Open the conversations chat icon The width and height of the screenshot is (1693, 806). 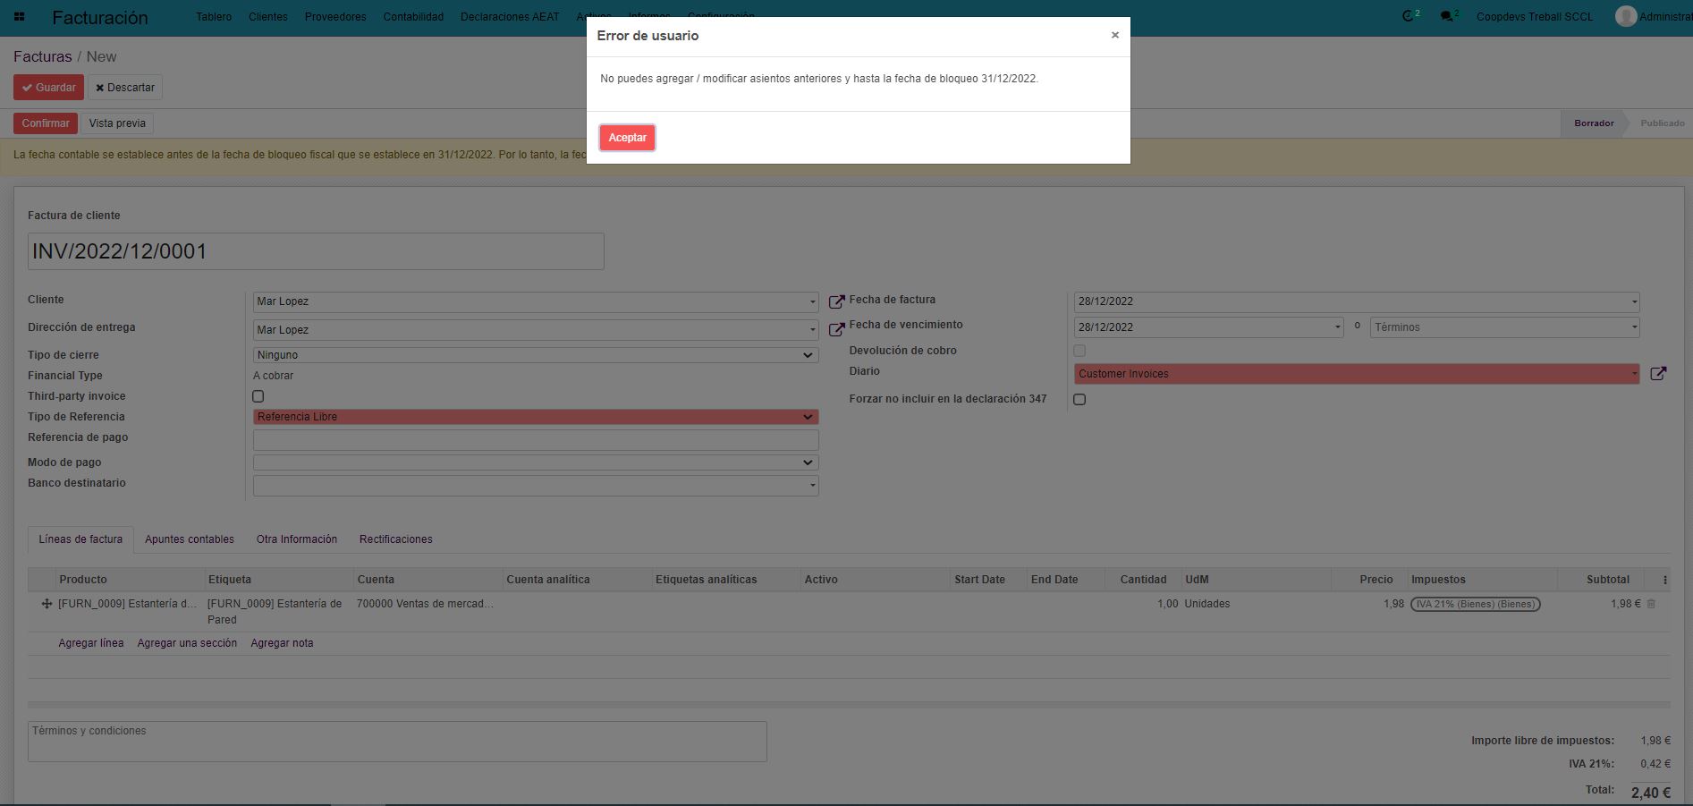tap(1447, 16)
